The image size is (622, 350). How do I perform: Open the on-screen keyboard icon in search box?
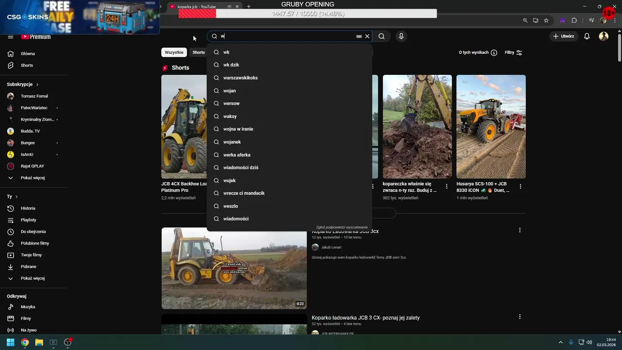click(x=359, y=36)
